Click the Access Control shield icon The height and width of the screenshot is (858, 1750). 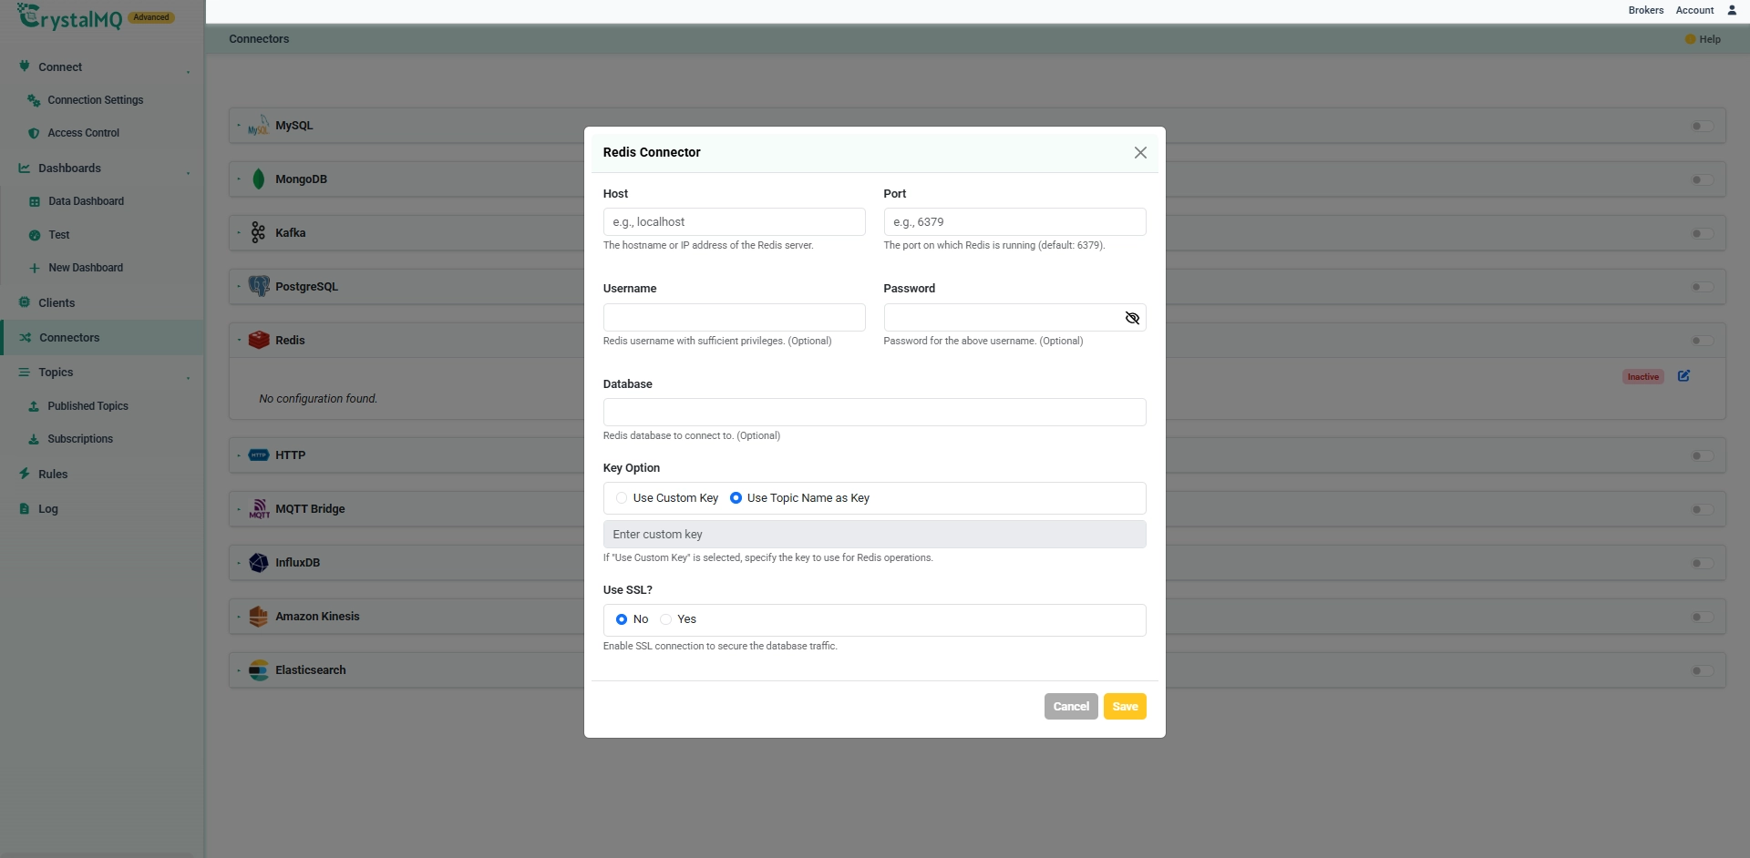[x=34, y=133]
